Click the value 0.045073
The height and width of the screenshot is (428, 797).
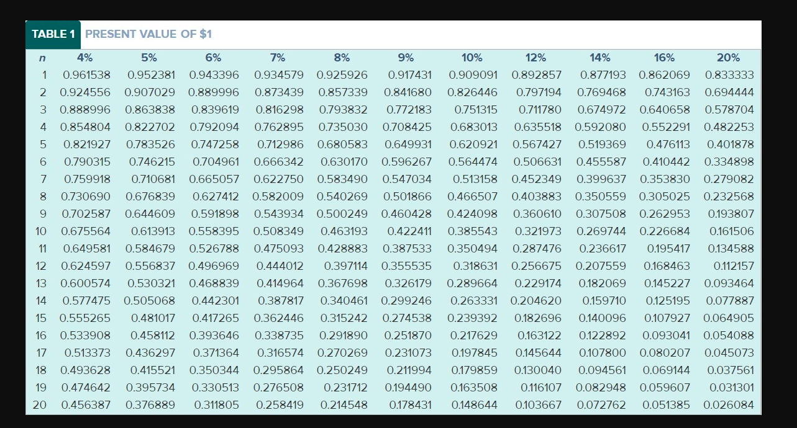[x=729, y=353]
